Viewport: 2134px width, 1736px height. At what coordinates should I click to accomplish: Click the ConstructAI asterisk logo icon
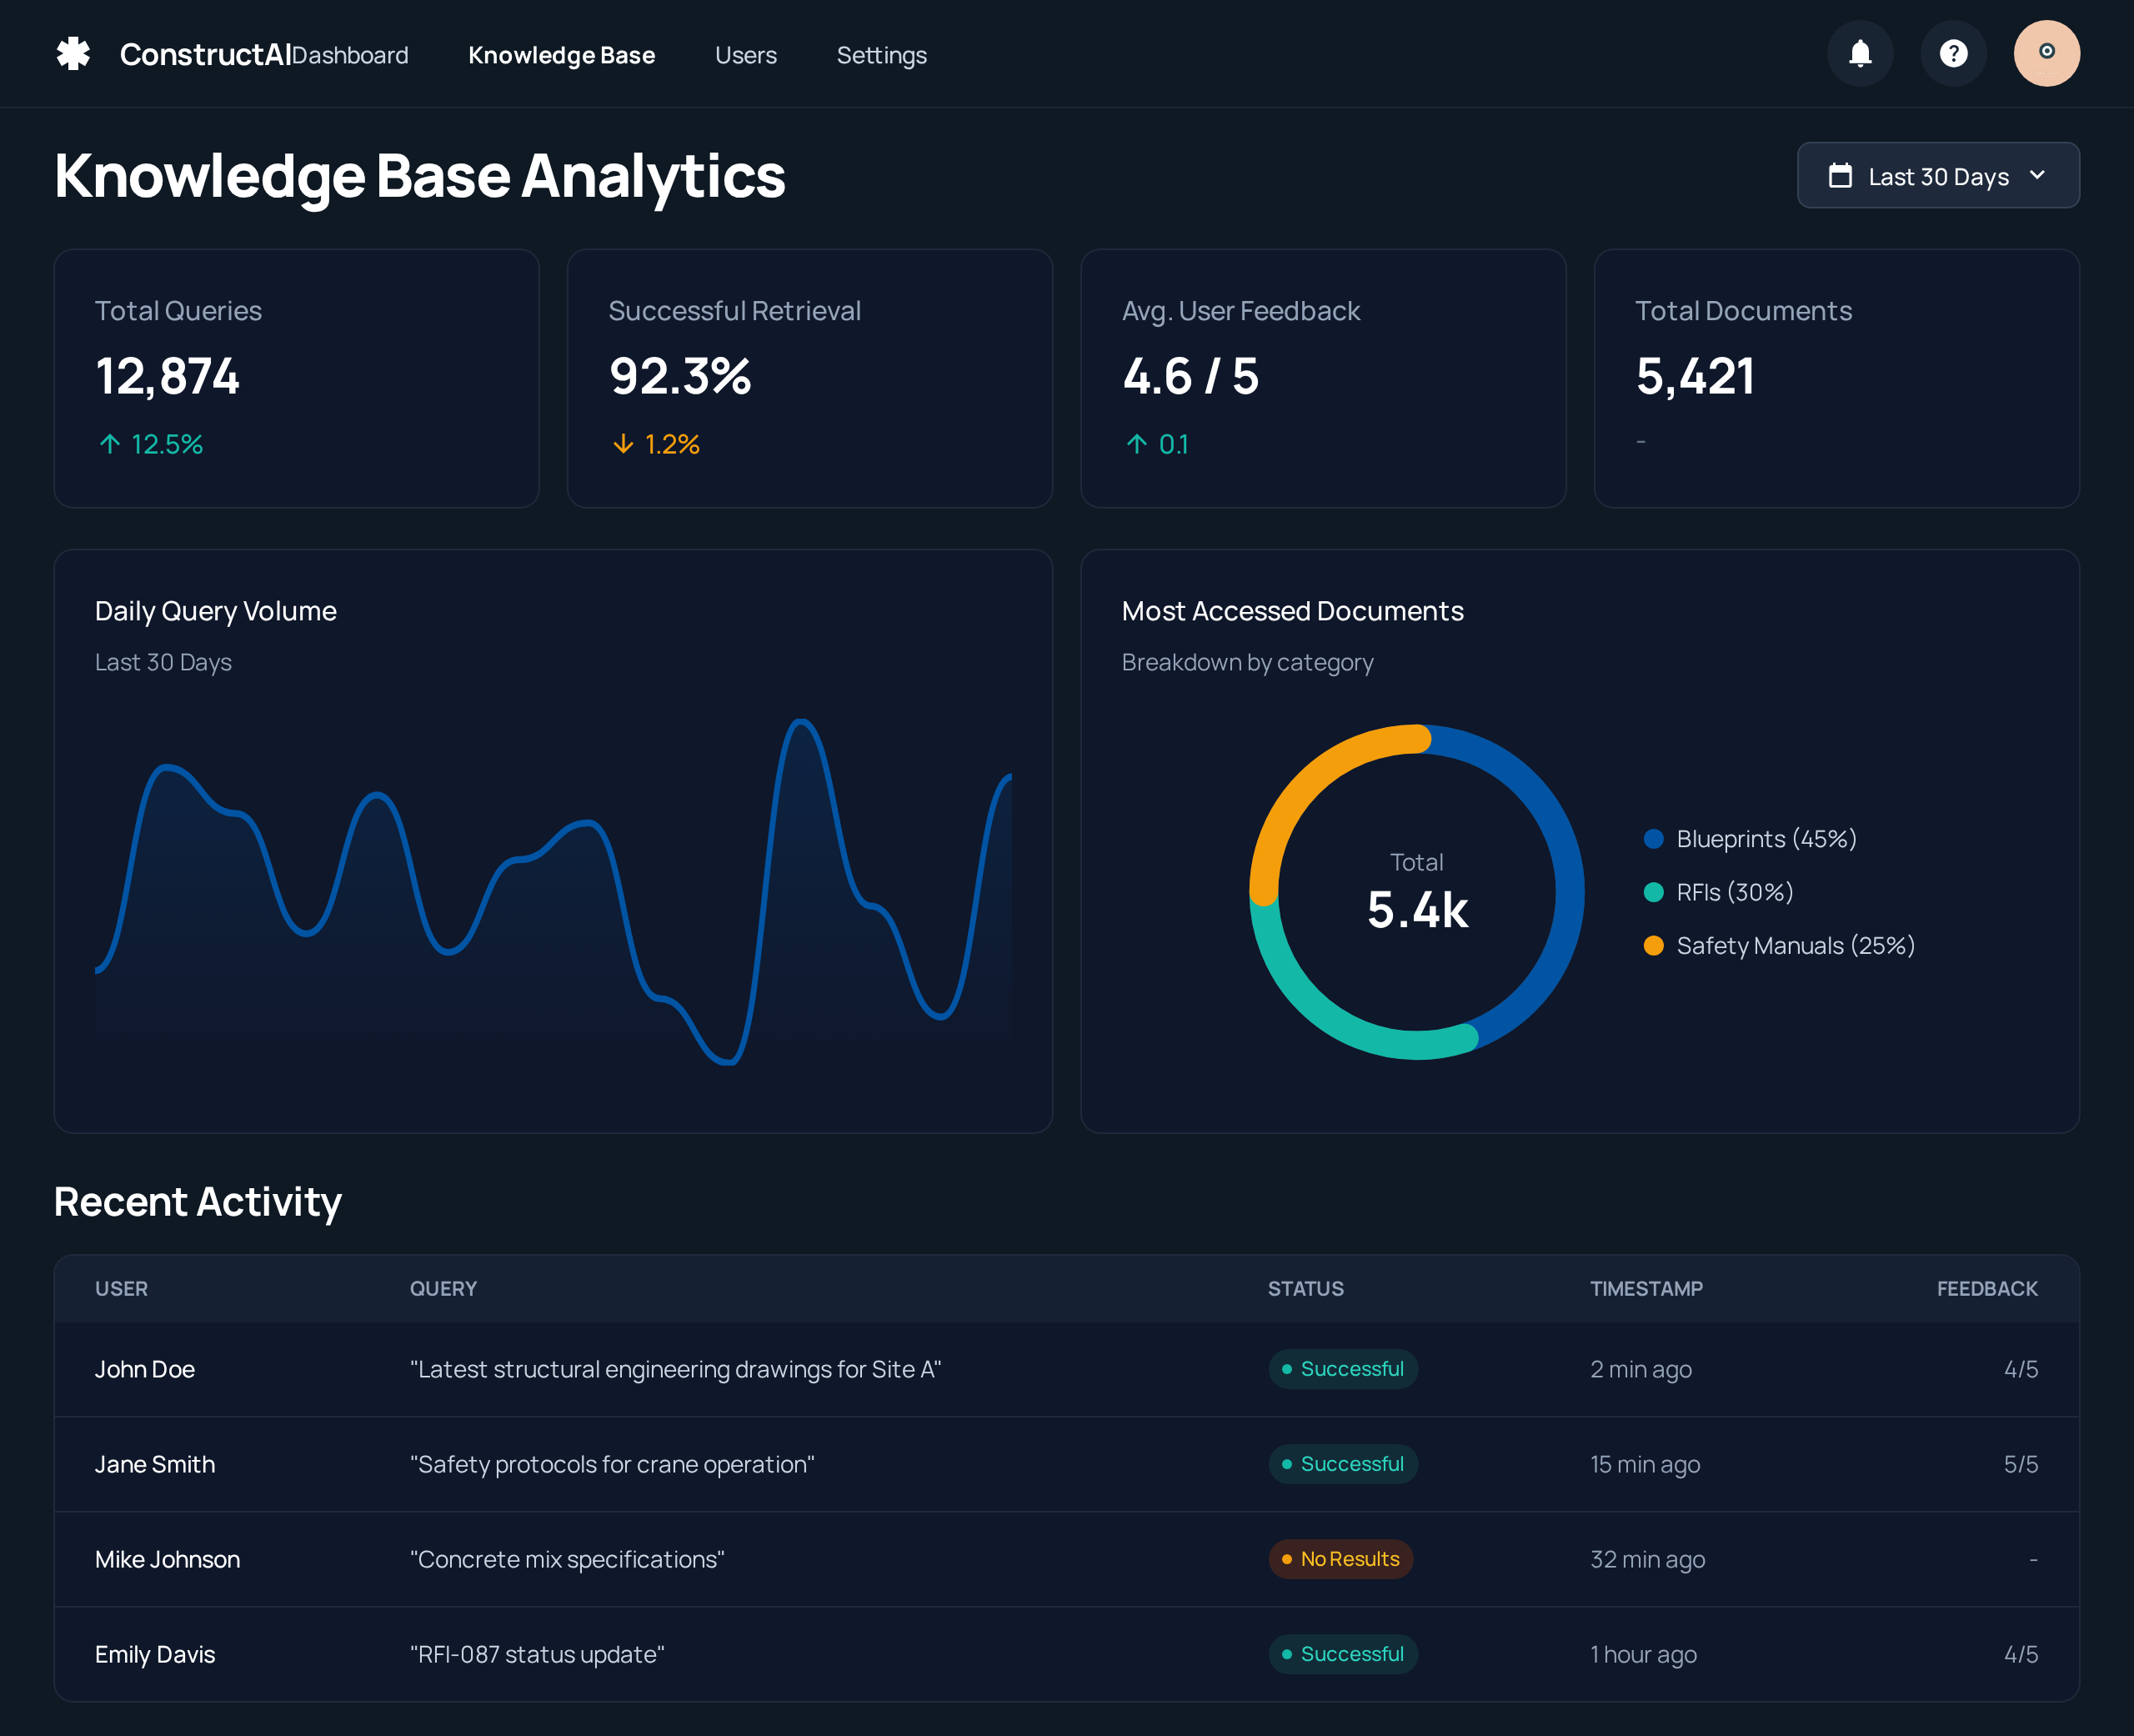[x=73, y=54]
